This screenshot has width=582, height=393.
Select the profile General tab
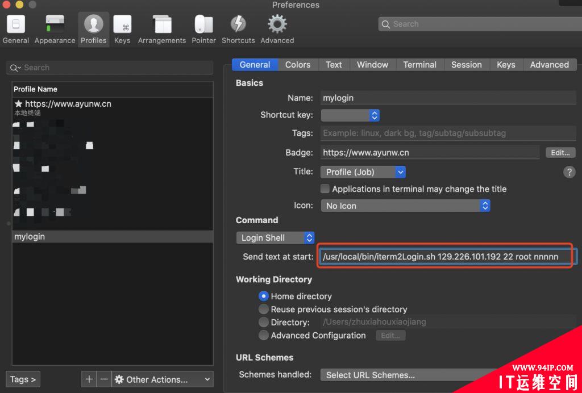pyautogui.click(x=255, y=65)
